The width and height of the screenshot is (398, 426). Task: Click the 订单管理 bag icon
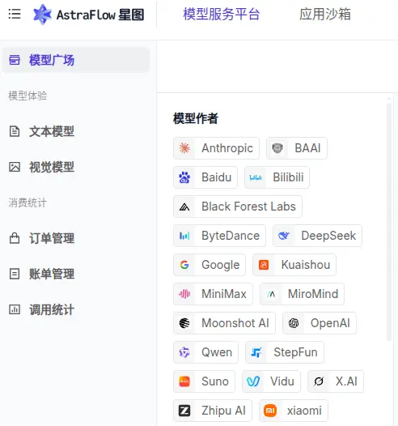click(x=15, y=238)
